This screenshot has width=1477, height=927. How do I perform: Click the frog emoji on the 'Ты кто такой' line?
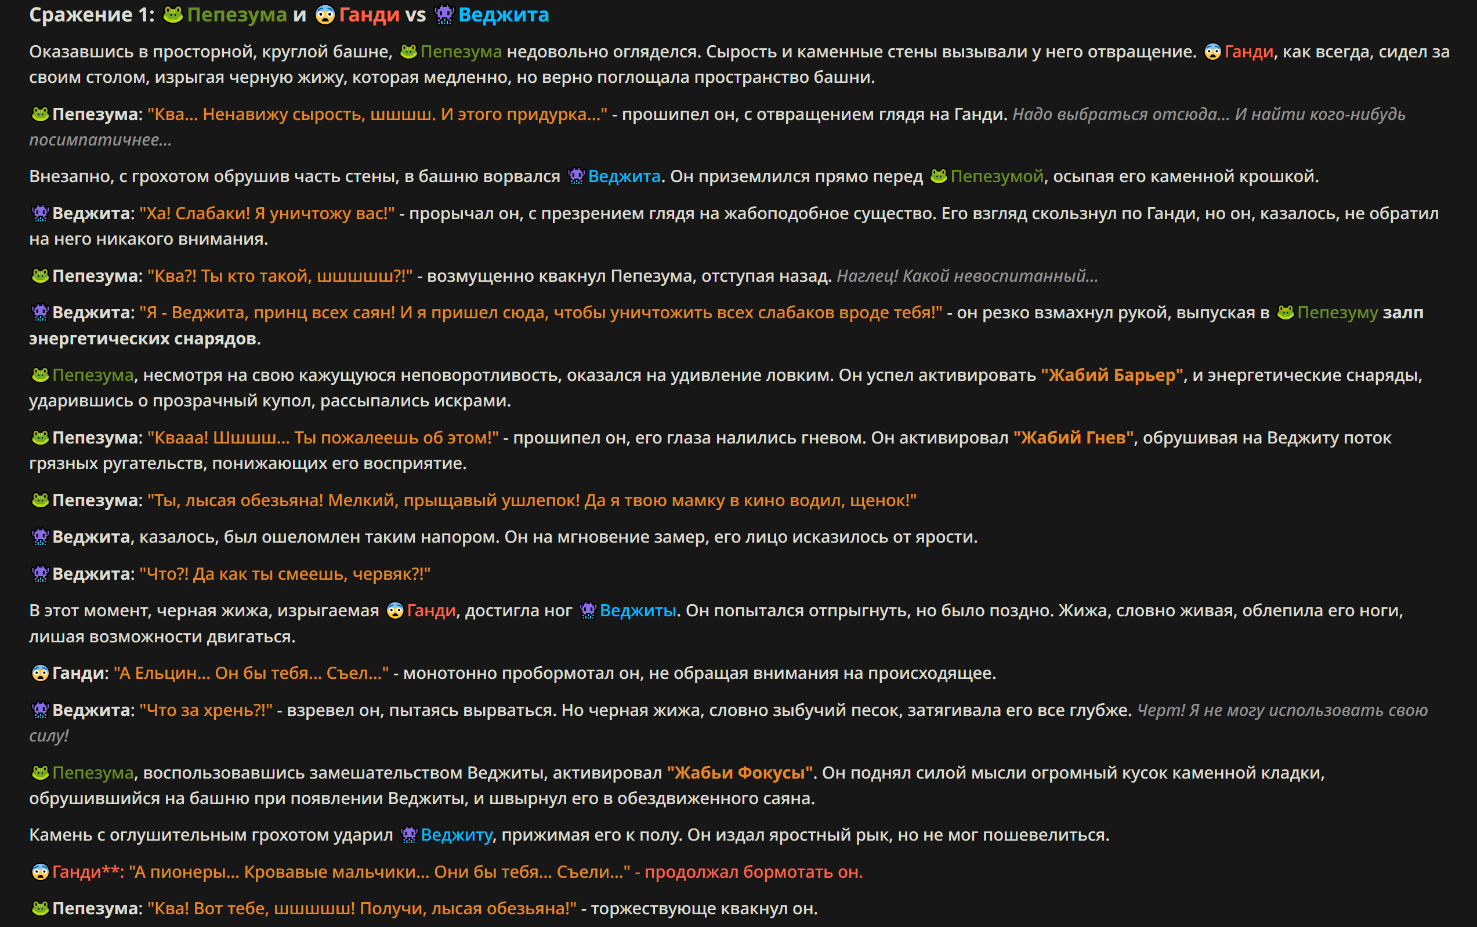coord(41,276)
